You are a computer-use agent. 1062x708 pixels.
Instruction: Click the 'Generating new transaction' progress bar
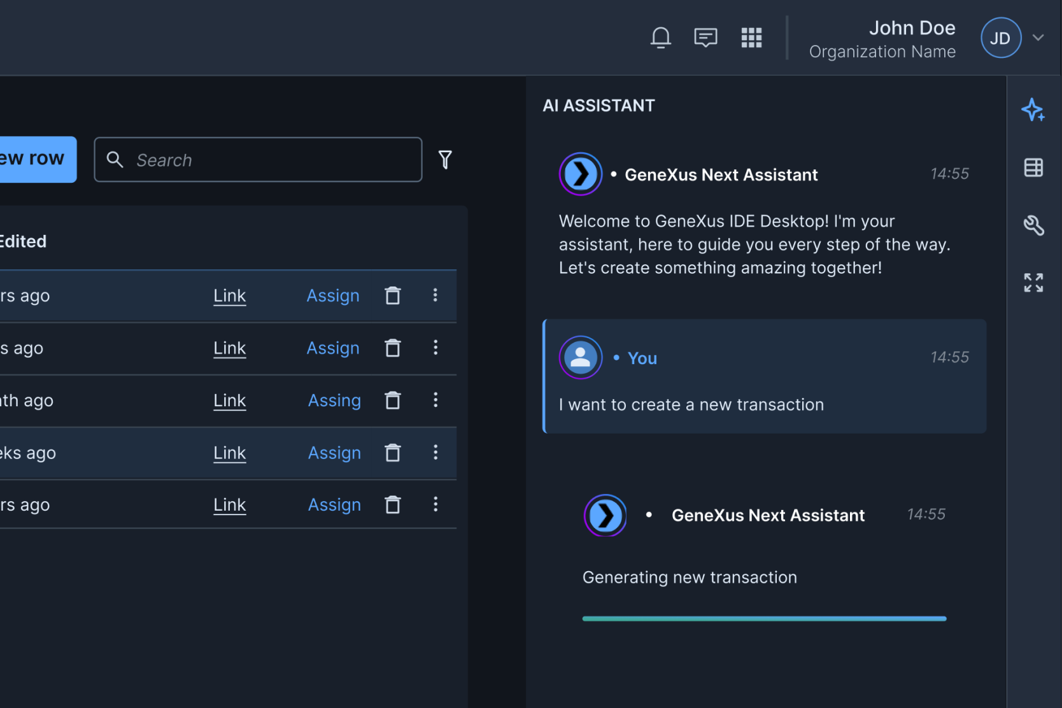click(764, 618)
